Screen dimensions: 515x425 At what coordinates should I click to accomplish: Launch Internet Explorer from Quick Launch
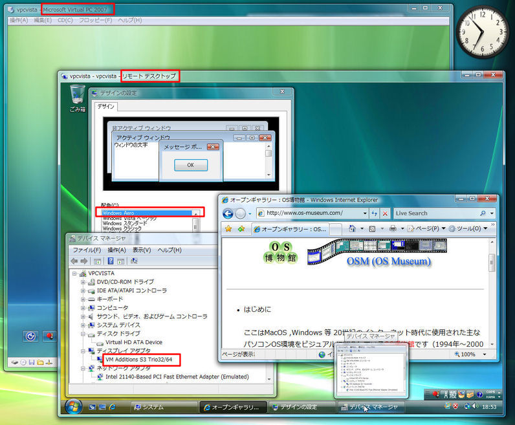point(113,407)
